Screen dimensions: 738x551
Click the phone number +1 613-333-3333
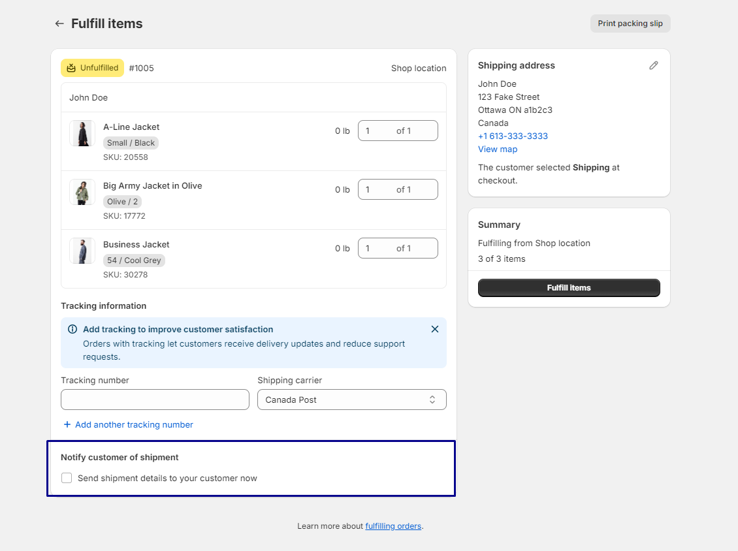513,136
